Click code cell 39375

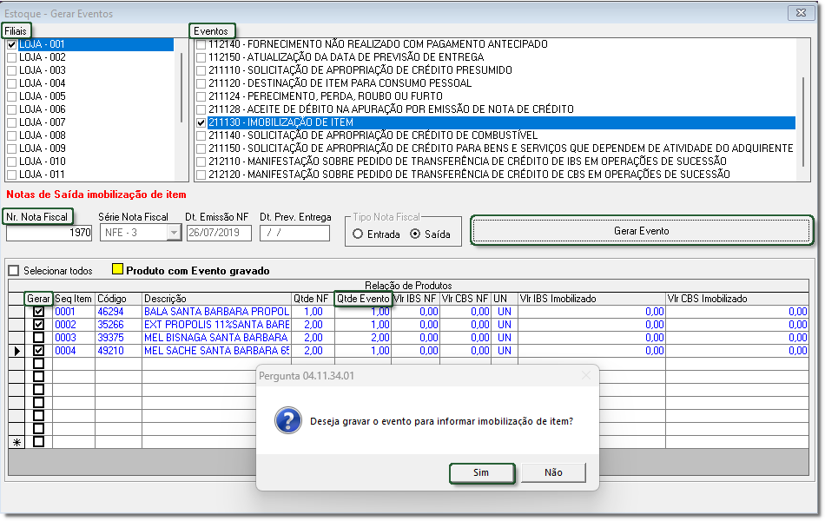point(118,338)
